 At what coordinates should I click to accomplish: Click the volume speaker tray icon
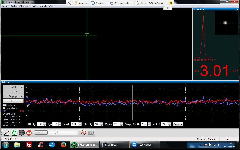point(219,145)
